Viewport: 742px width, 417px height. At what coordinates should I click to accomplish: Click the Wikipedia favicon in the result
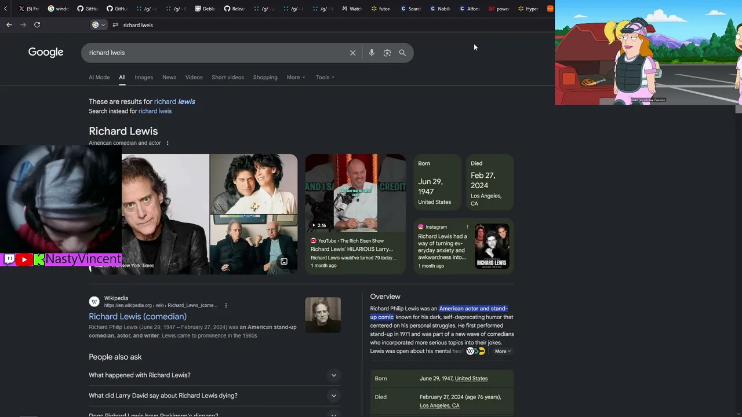[x=94, y=301]
